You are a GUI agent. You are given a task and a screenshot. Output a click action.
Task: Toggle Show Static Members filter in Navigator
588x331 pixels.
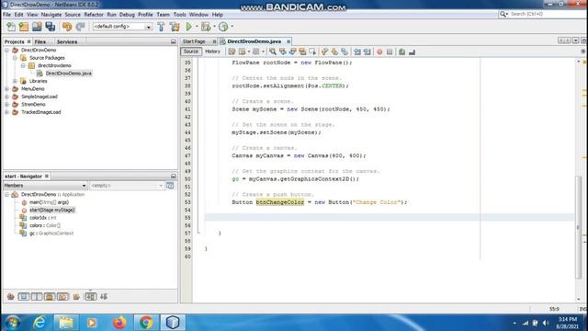pyautogui.click(x=37, y=297)
